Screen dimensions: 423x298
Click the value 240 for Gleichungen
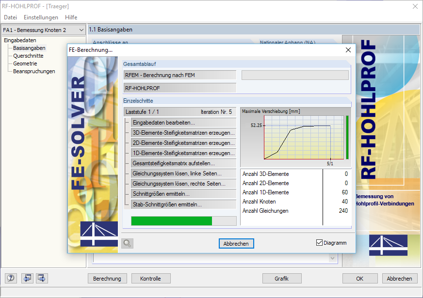pos(343,211)
